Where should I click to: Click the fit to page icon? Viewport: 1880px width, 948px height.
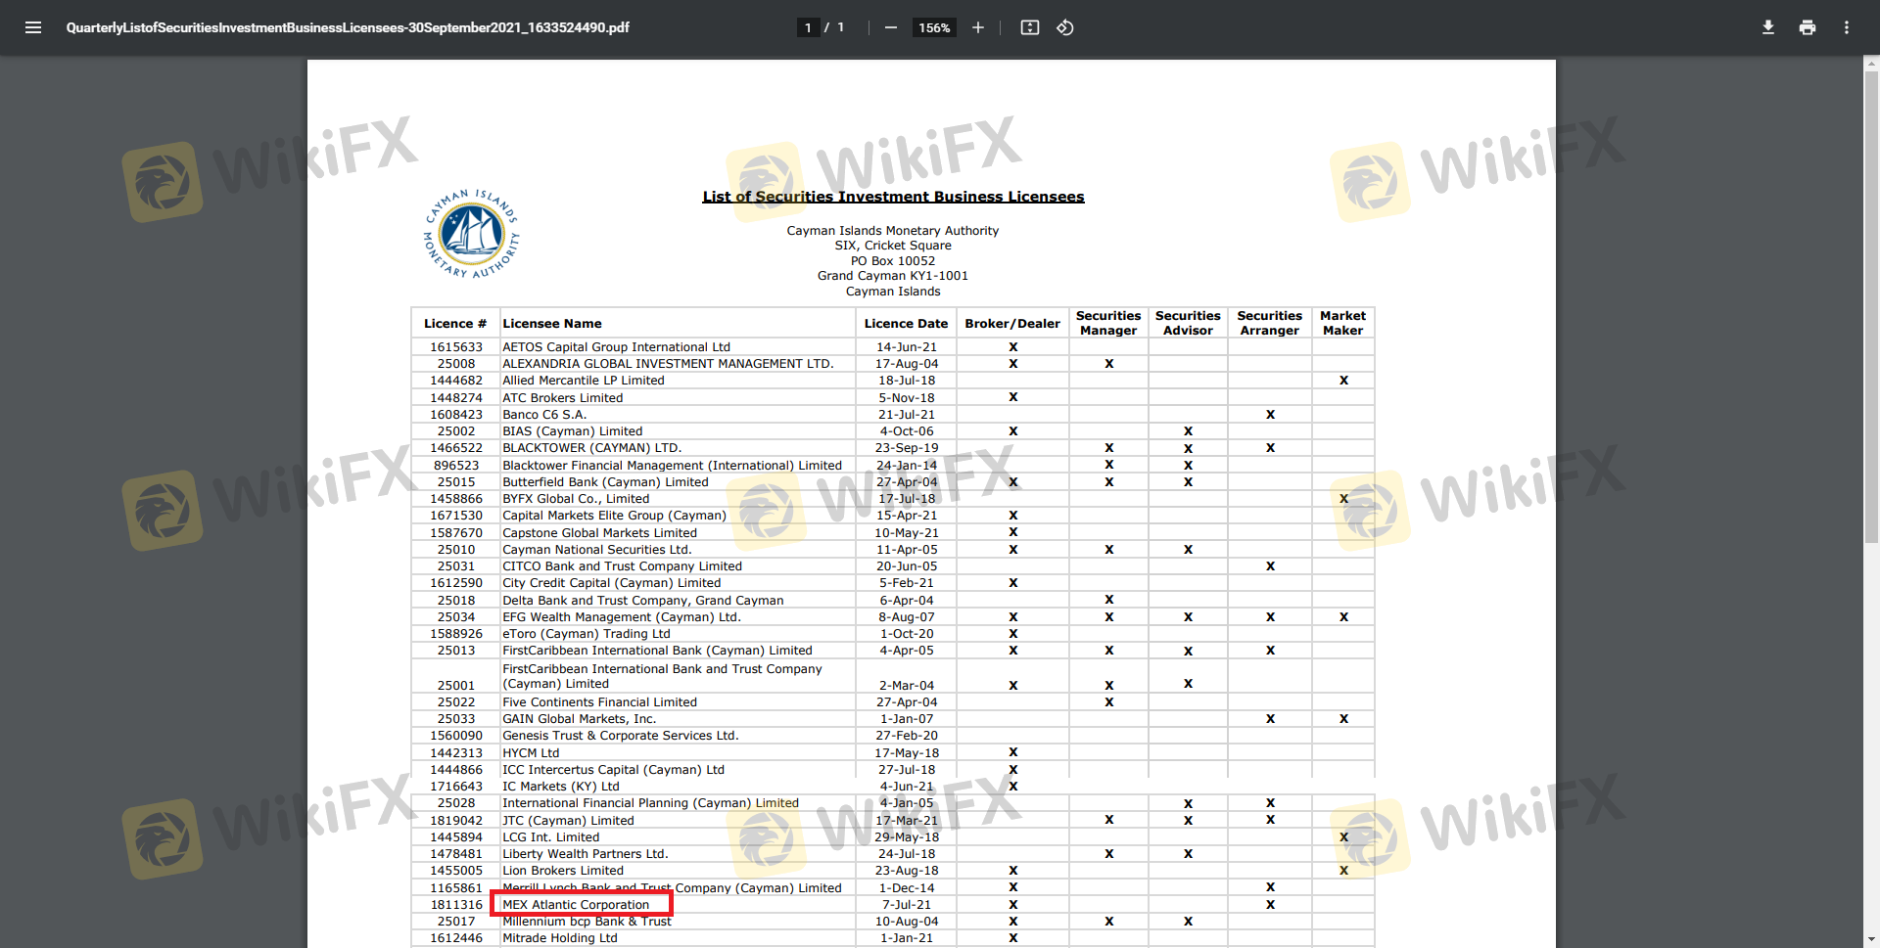pos(1029,27)
